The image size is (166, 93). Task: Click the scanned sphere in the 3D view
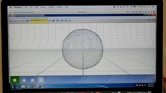pos(83,49)
